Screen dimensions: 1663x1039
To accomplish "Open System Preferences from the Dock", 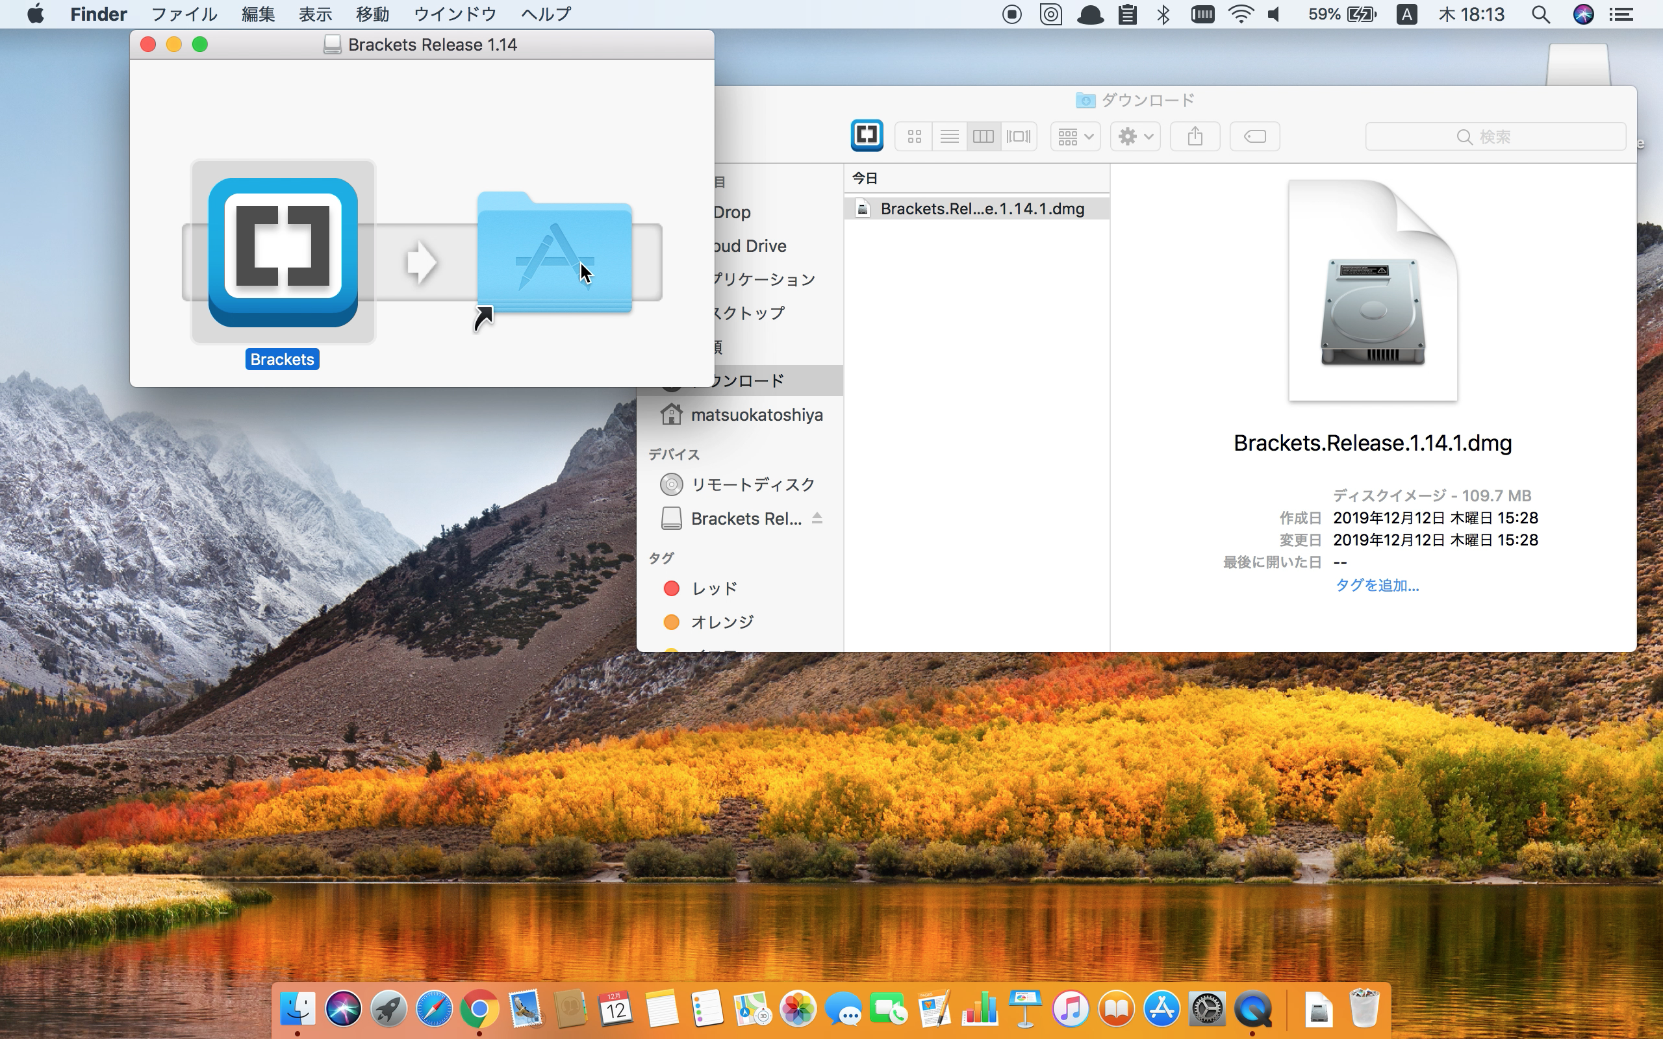I will [x=1208, y=1008].
